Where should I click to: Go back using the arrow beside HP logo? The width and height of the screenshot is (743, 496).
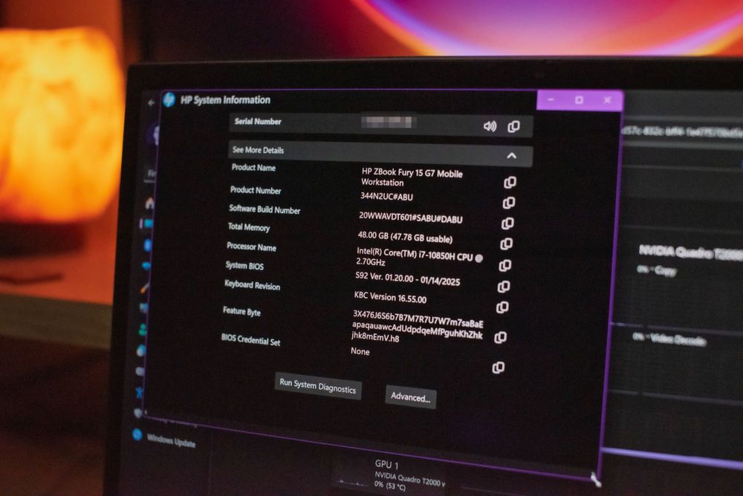(x=151, y=102)
